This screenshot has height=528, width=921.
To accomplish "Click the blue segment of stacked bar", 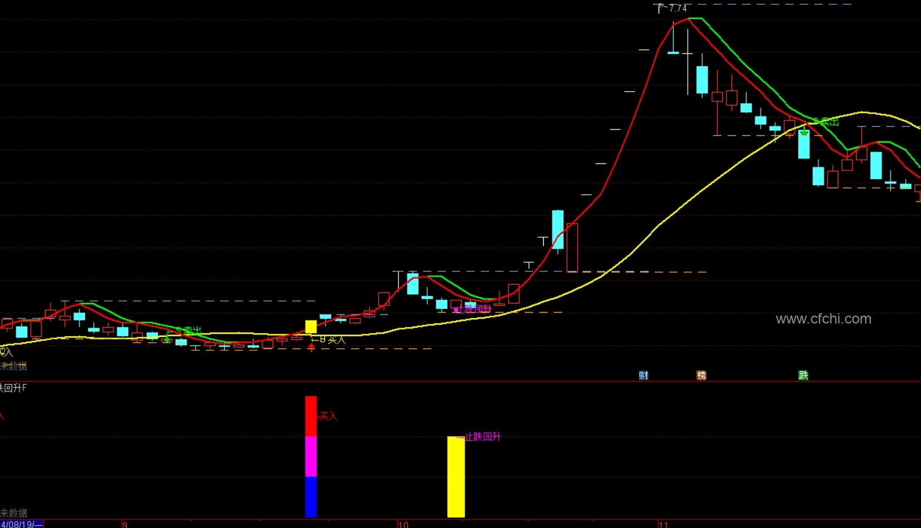I will tap(310, 496).
